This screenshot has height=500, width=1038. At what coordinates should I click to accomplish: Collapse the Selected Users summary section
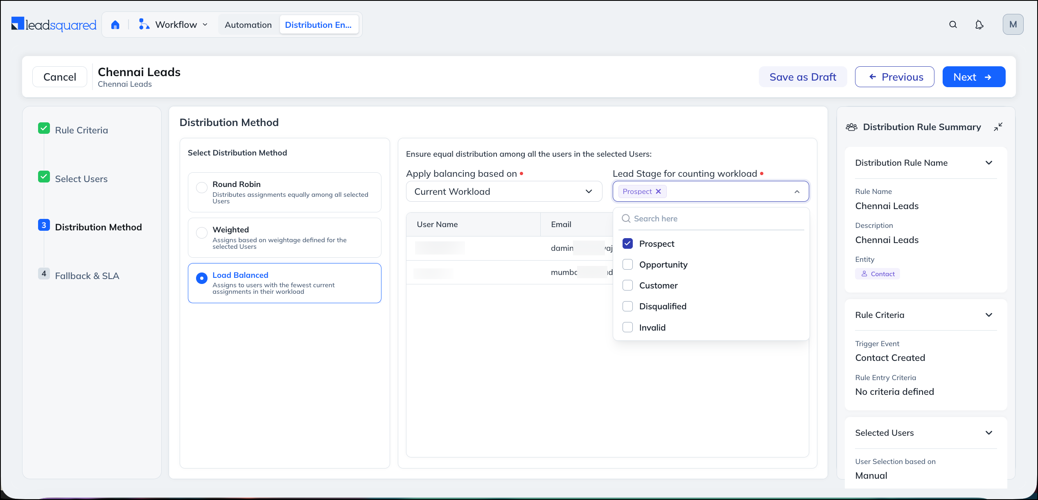[x=989, y=433]
